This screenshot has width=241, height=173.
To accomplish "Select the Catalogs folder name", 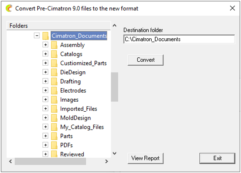I will pos(71,54).
